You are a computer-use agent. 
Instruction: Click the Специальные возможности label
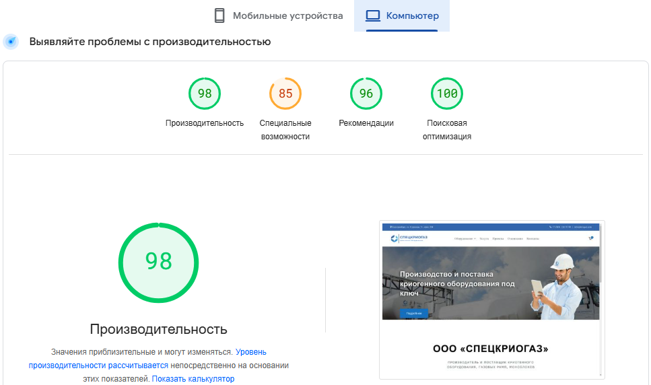[x=285, y=130]
